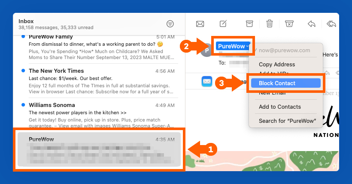Click now@purewow.com address in menu
Viewport: 352px width, 184px height.
pyautogui.click(x=285, y=50)
